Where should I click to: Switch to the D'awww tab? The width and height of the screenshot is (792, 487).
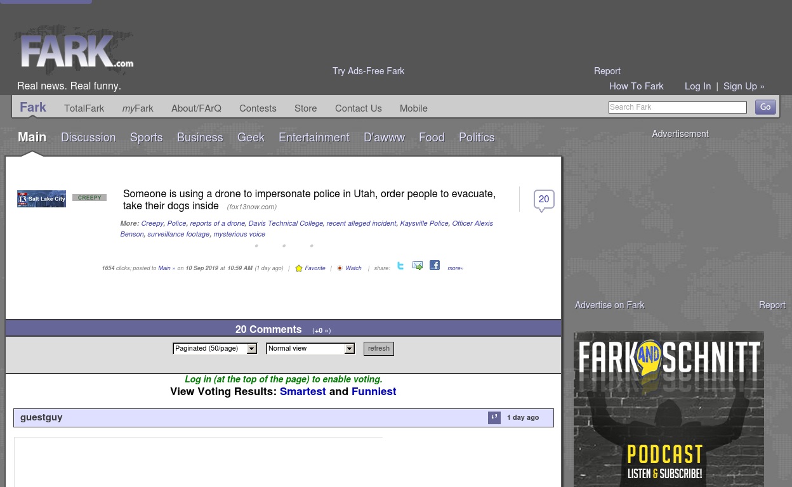pos(385,138)
